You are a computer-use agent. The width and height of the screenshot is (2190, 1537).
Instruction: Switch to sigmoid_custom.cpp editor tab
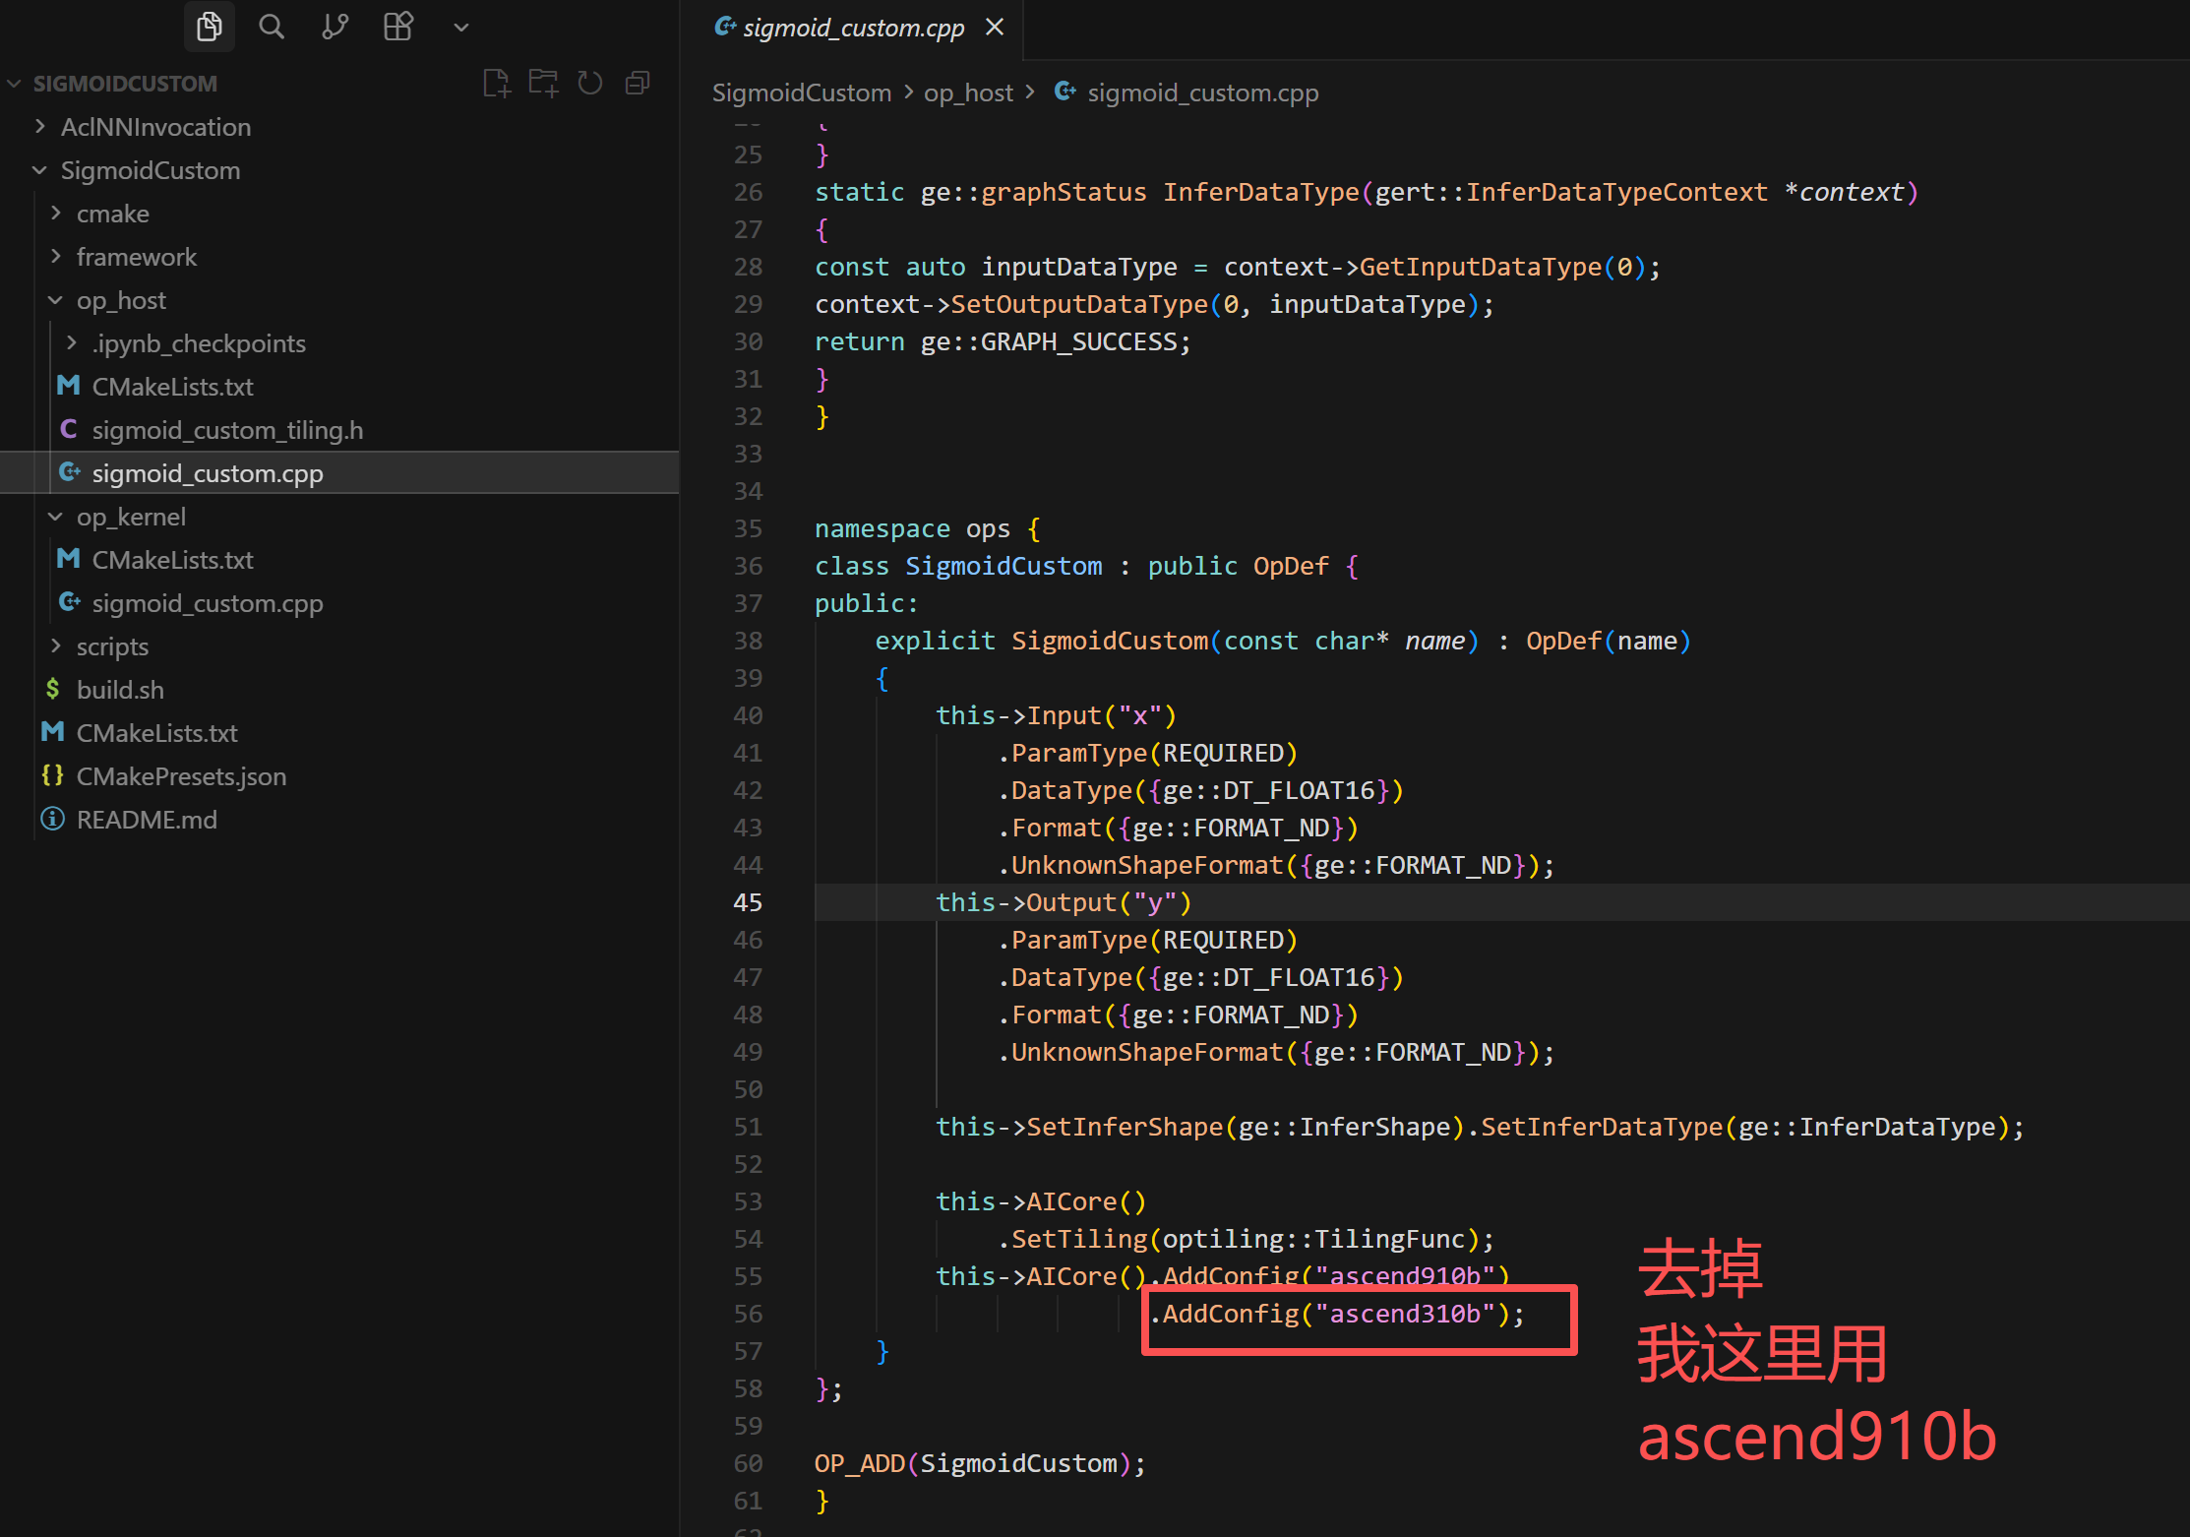tap(852, 28)
